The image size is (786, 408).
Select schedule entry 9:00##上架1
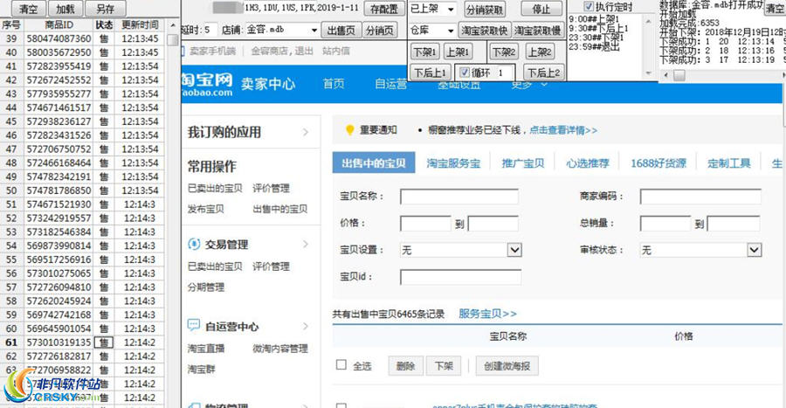pos(594,19)
